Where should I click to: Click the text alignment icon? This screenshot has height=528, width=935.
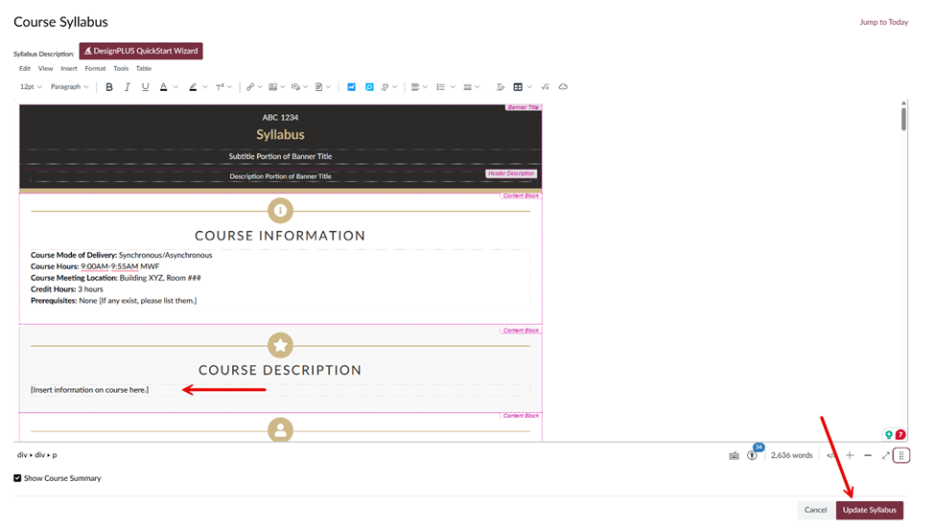click(415, 87)
